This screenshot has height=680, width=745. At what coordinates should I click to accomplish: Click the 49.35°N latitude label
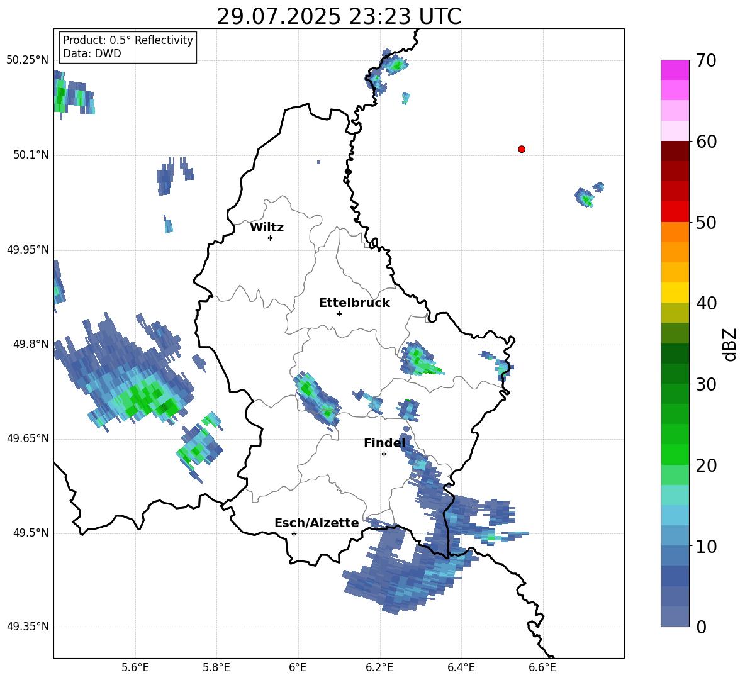click(x=27, y=627)
